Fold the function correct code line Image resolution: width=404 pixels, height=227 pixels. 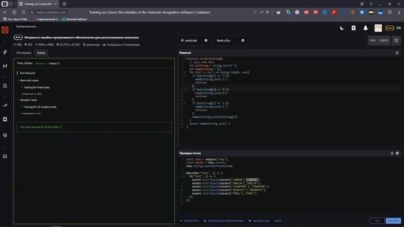[x=184, y=59]
